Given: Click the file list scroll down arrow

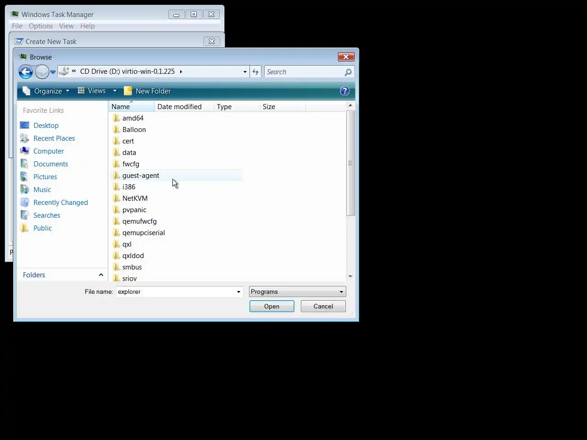Looking at the screenshot, I should point(350,276).
